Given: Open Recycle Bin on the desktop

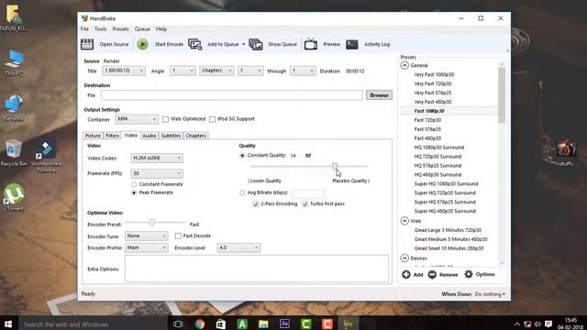Looking at the screenshot, I should tap(14, 153).
